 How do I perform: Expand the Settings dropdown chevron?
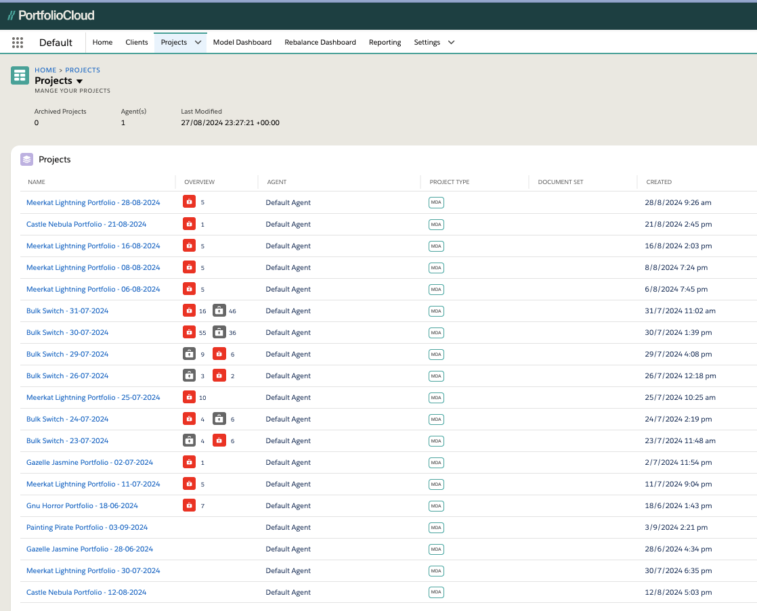(451, 42)
